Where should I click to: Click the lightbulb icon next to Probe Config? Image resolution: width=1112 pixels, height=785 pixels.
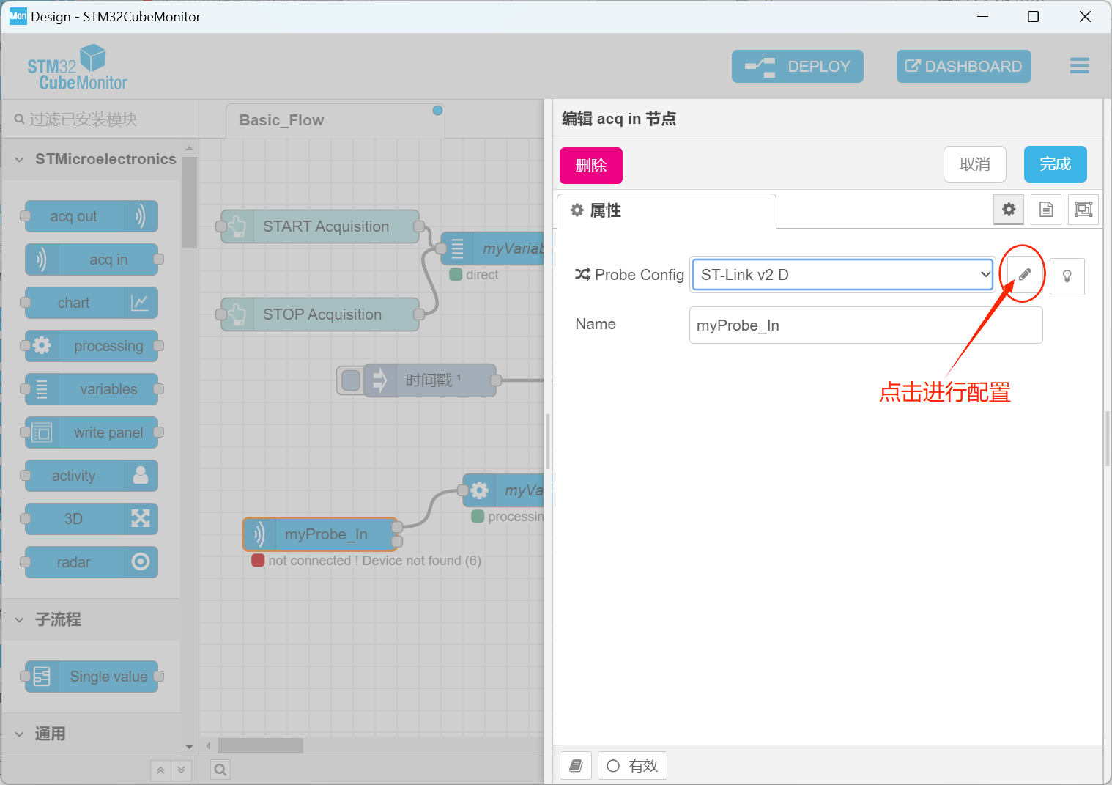tap(1067, 276)
